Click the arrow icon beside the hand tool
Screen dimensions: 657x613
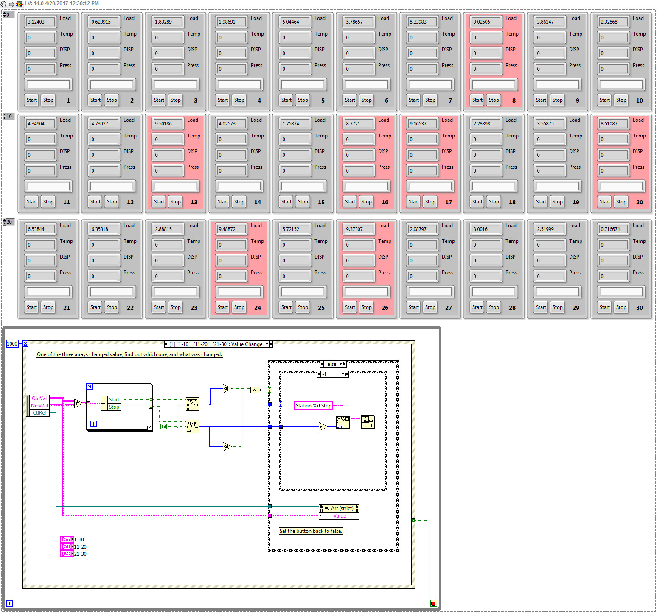coord(11,4)
